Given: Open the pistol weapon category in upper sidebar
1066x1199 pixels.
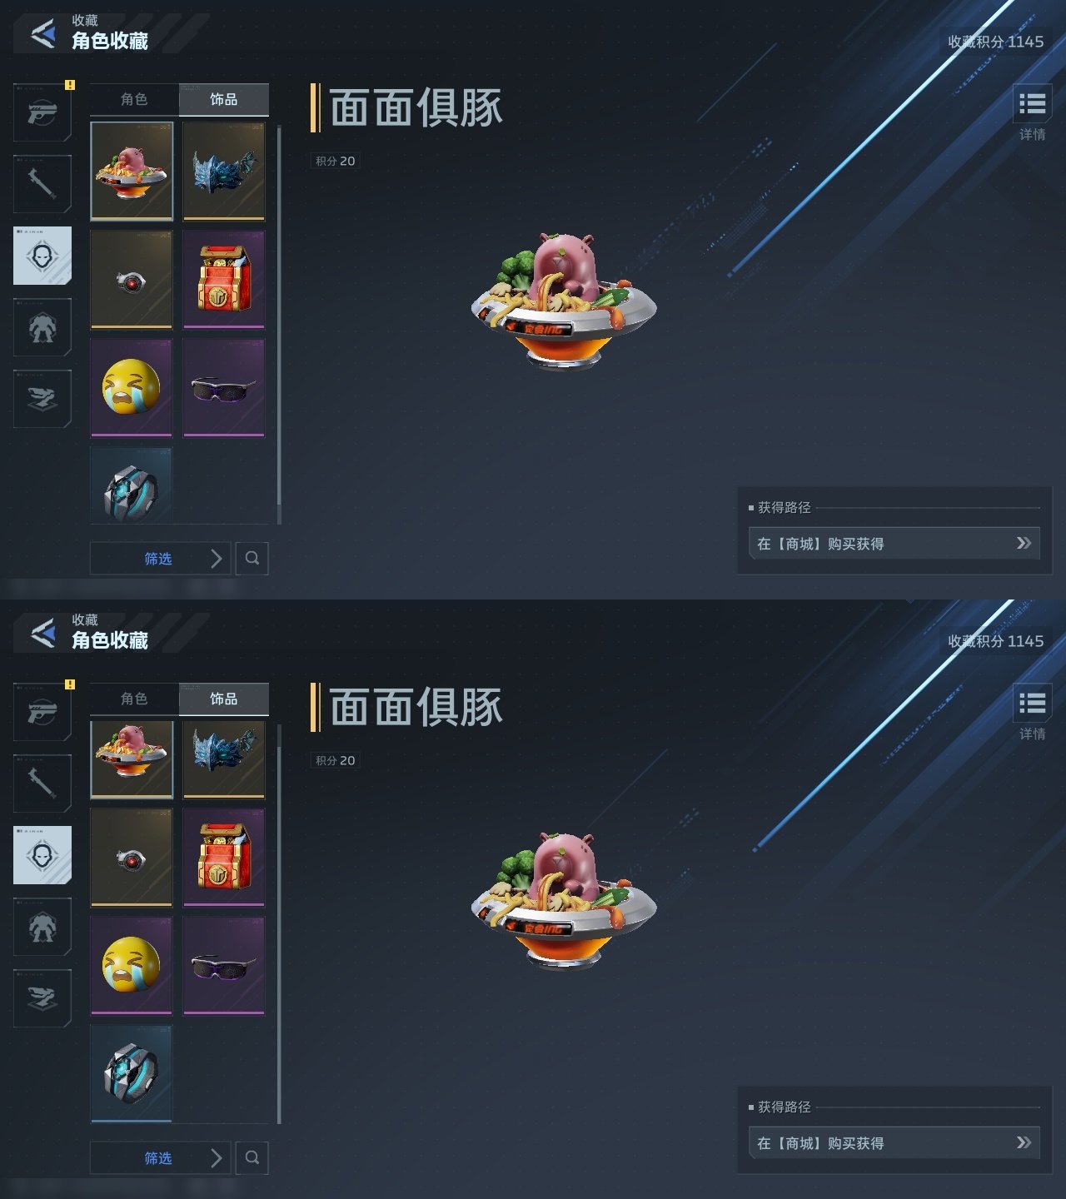Looking at the screenshot, I should [42, 112].
